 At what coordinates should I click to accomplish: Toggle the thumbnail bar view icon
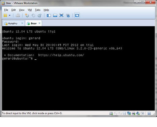point(55,16)
